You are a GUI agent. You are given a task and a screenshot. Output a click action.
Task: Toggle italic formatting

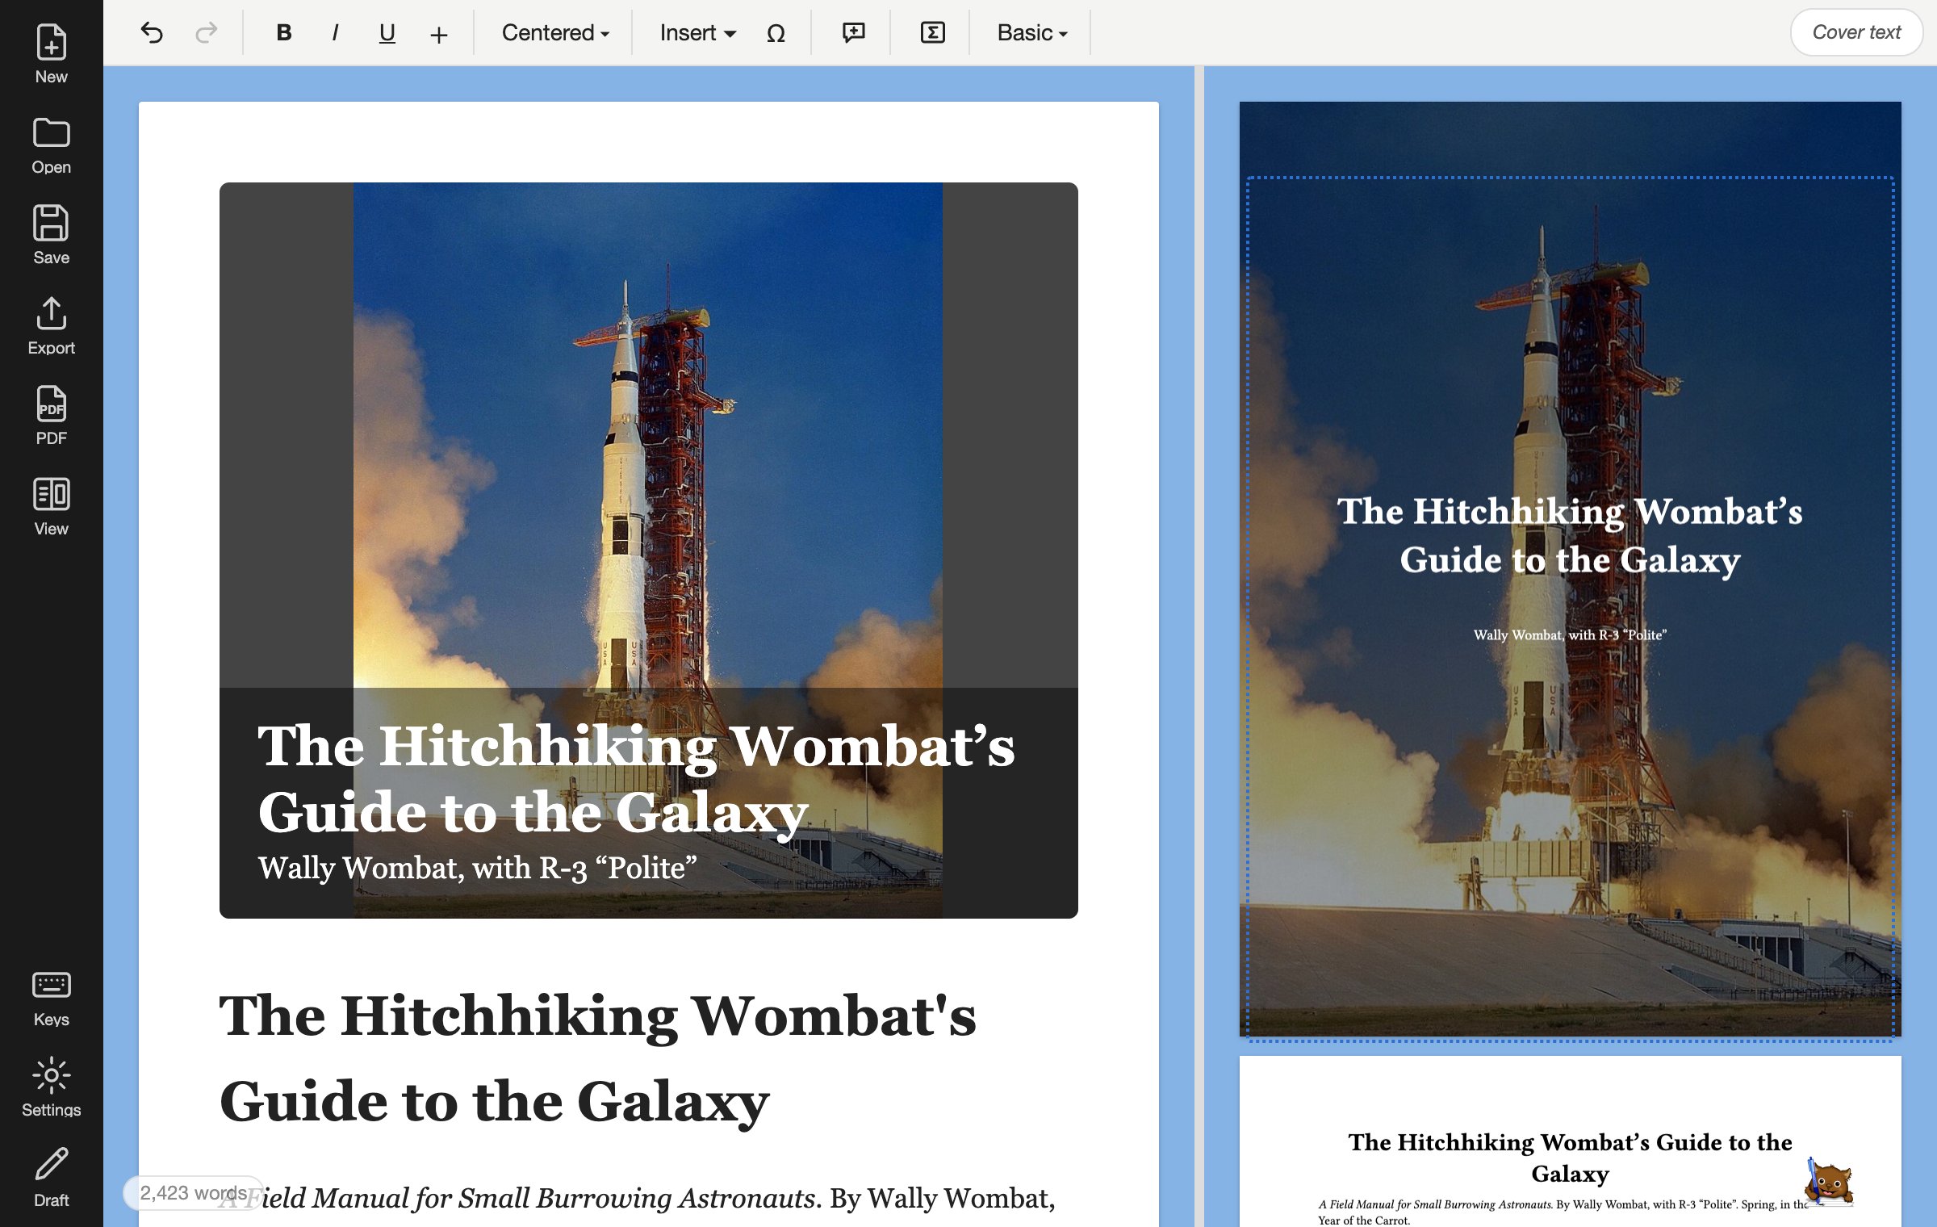(335, 33)
